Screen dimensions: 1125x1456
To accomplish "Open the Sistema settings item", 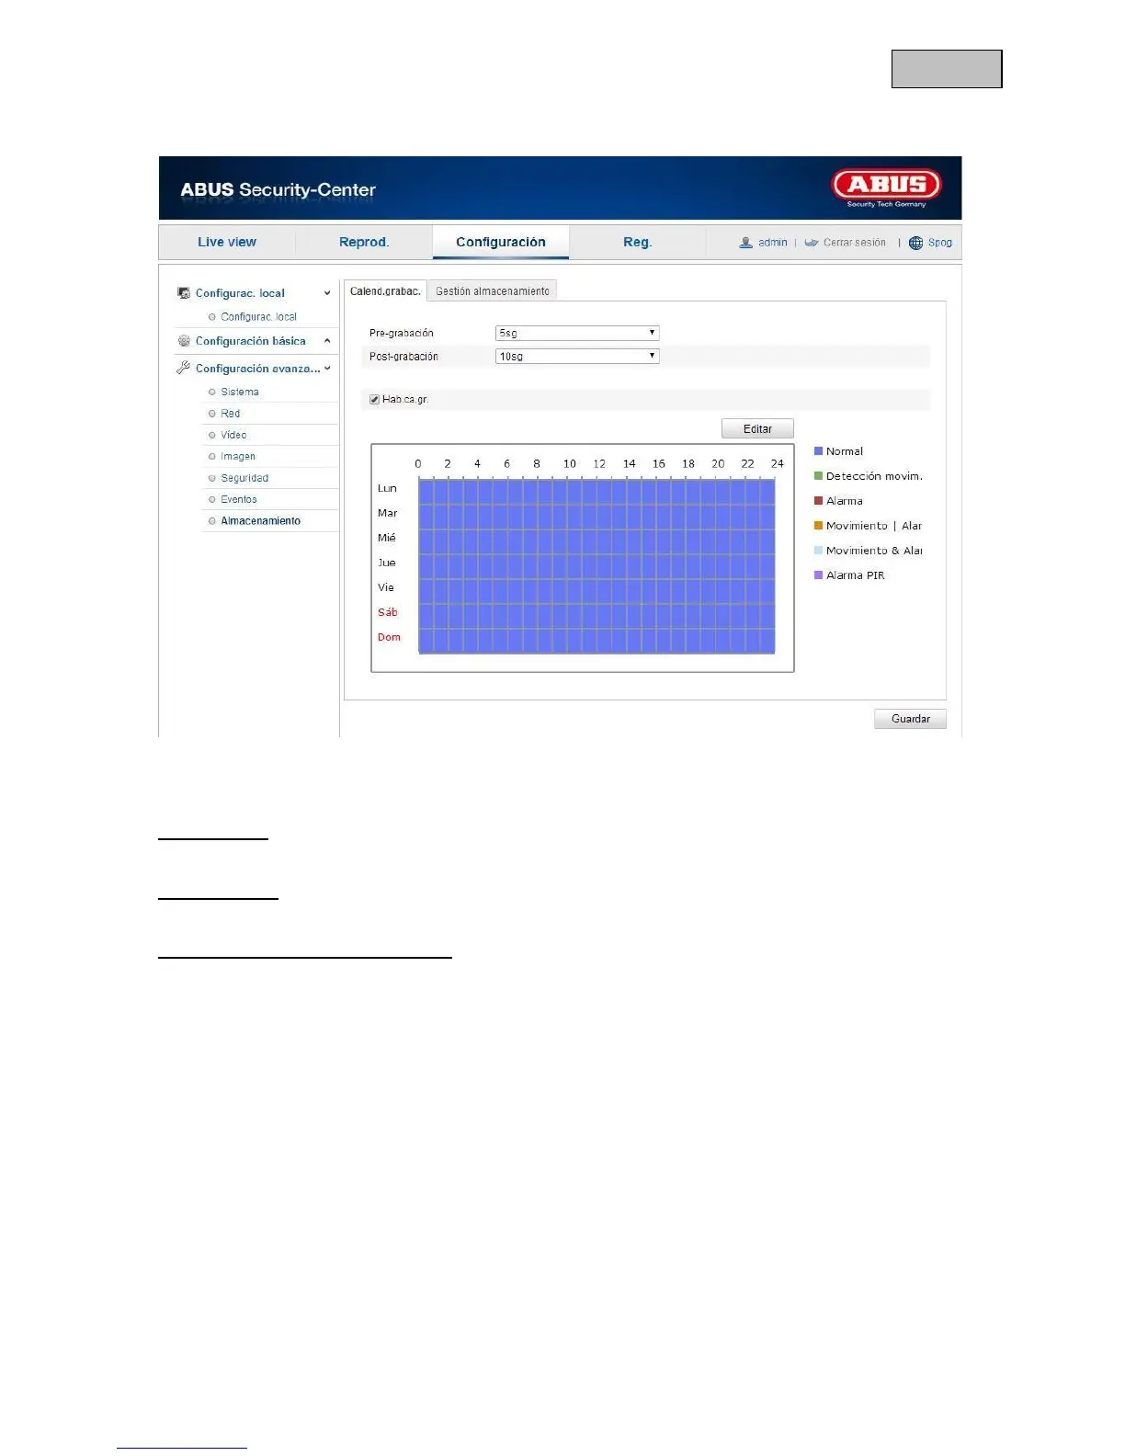I will [240, 392].
